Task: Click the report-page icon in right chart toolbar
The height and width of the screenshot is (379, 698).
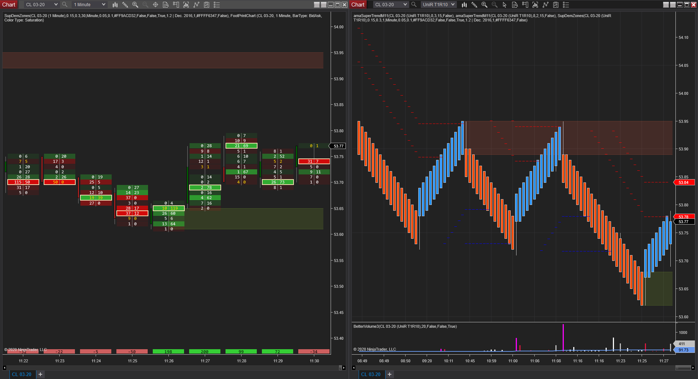Action: click(556, 5)
